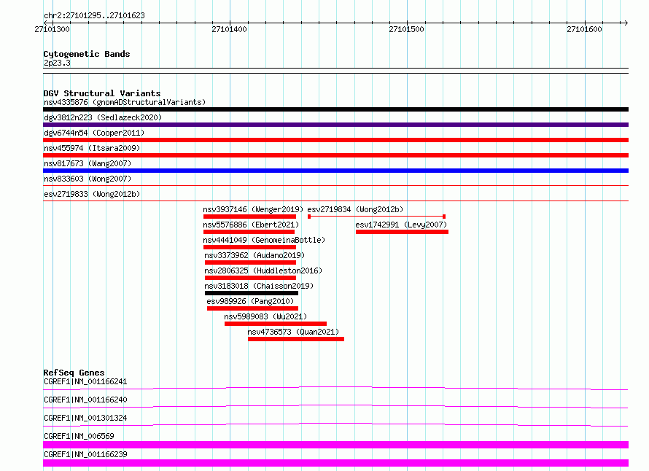The image size is (649, 471).
Task: Select the thin esv2719834 line with end caps
Action: click(377, 217)
